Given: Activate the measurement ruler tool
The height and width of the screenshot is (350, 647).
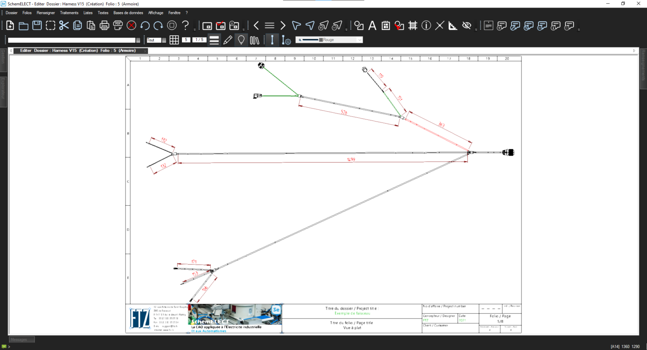Looking at the screenshot, I should [x=452, y=25].
